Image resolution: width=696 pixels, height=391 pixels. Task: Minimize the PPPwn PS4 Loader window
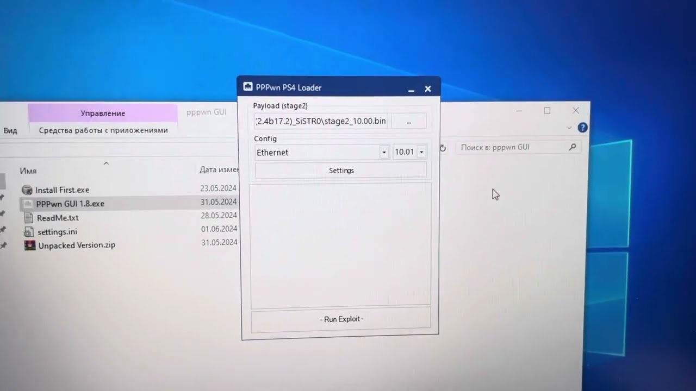pyautogui.click(x=411, y=89)
